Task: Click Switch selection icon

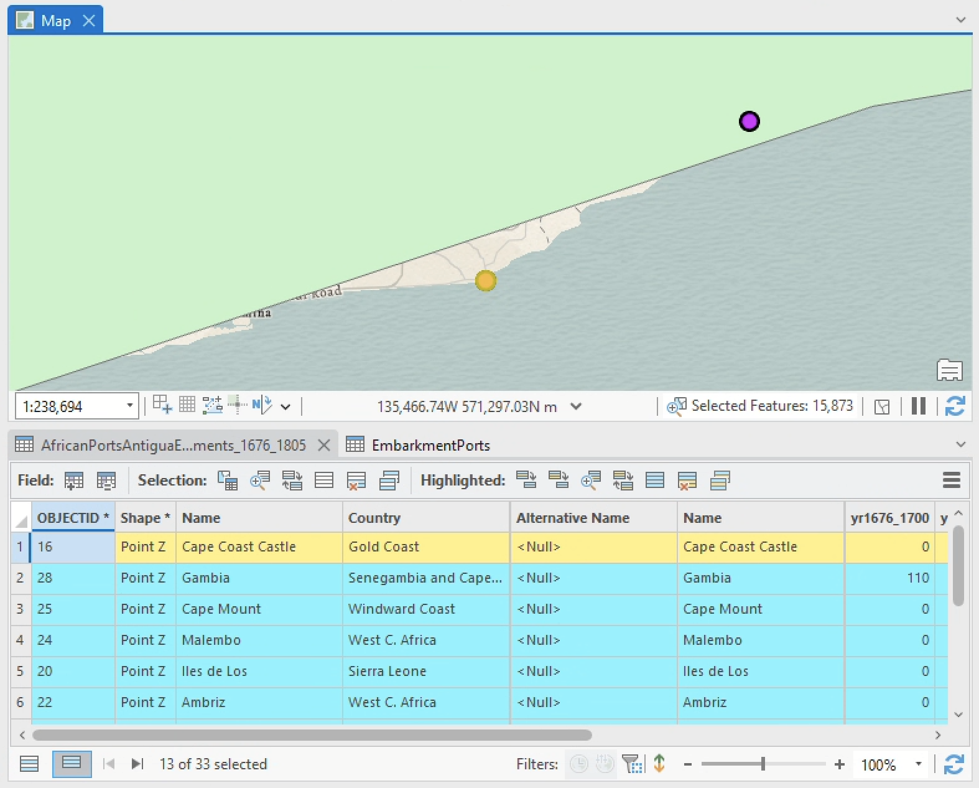Action: [292, 481]
